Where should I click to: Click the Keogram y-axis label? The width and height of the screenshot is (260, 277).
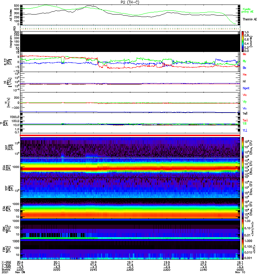11,41
